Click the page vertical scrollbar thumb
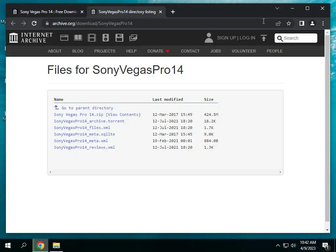Screen dimensions: 336x252 (327, 128)
